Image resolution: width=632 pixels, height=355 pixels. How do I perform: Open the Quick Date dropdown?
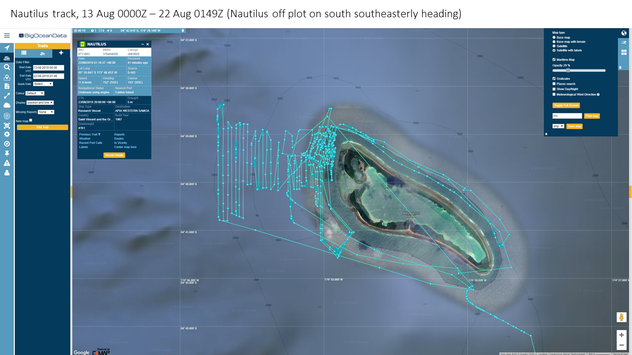[43, 84]
